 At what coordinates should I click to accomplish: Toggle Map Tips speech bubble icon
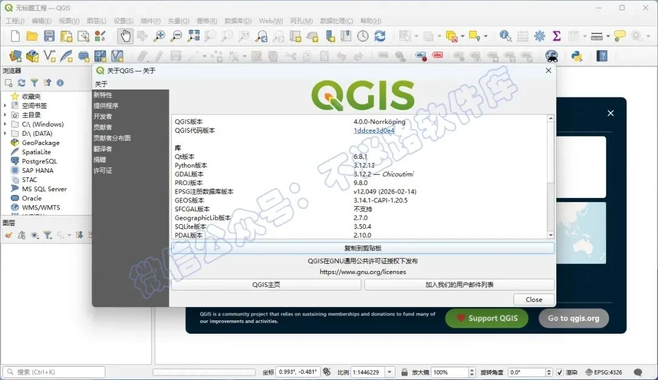click(620, 37)
